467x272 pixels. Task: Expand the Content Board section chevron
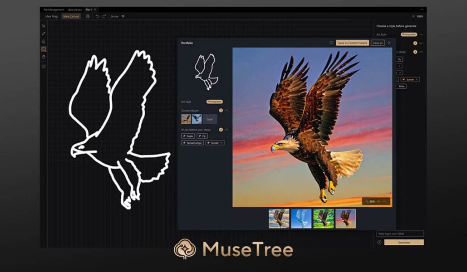[x=227, y=110]
